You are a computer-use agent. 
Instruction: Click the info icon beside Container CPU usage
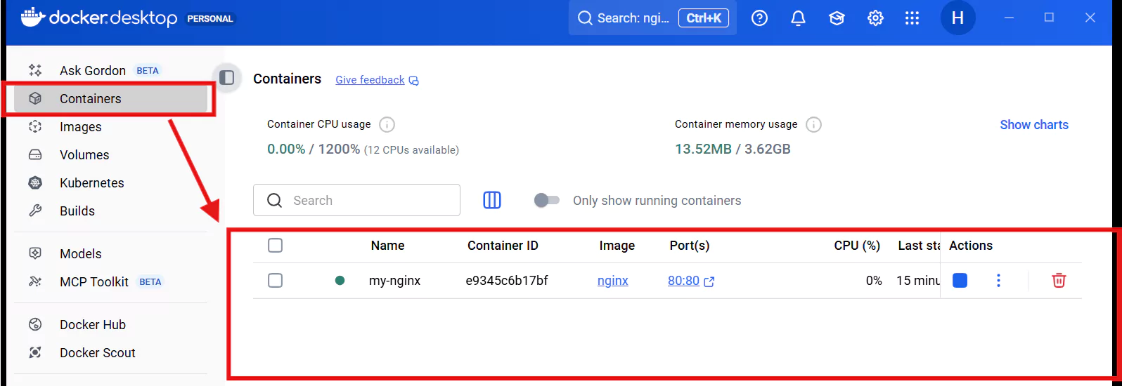387,125
